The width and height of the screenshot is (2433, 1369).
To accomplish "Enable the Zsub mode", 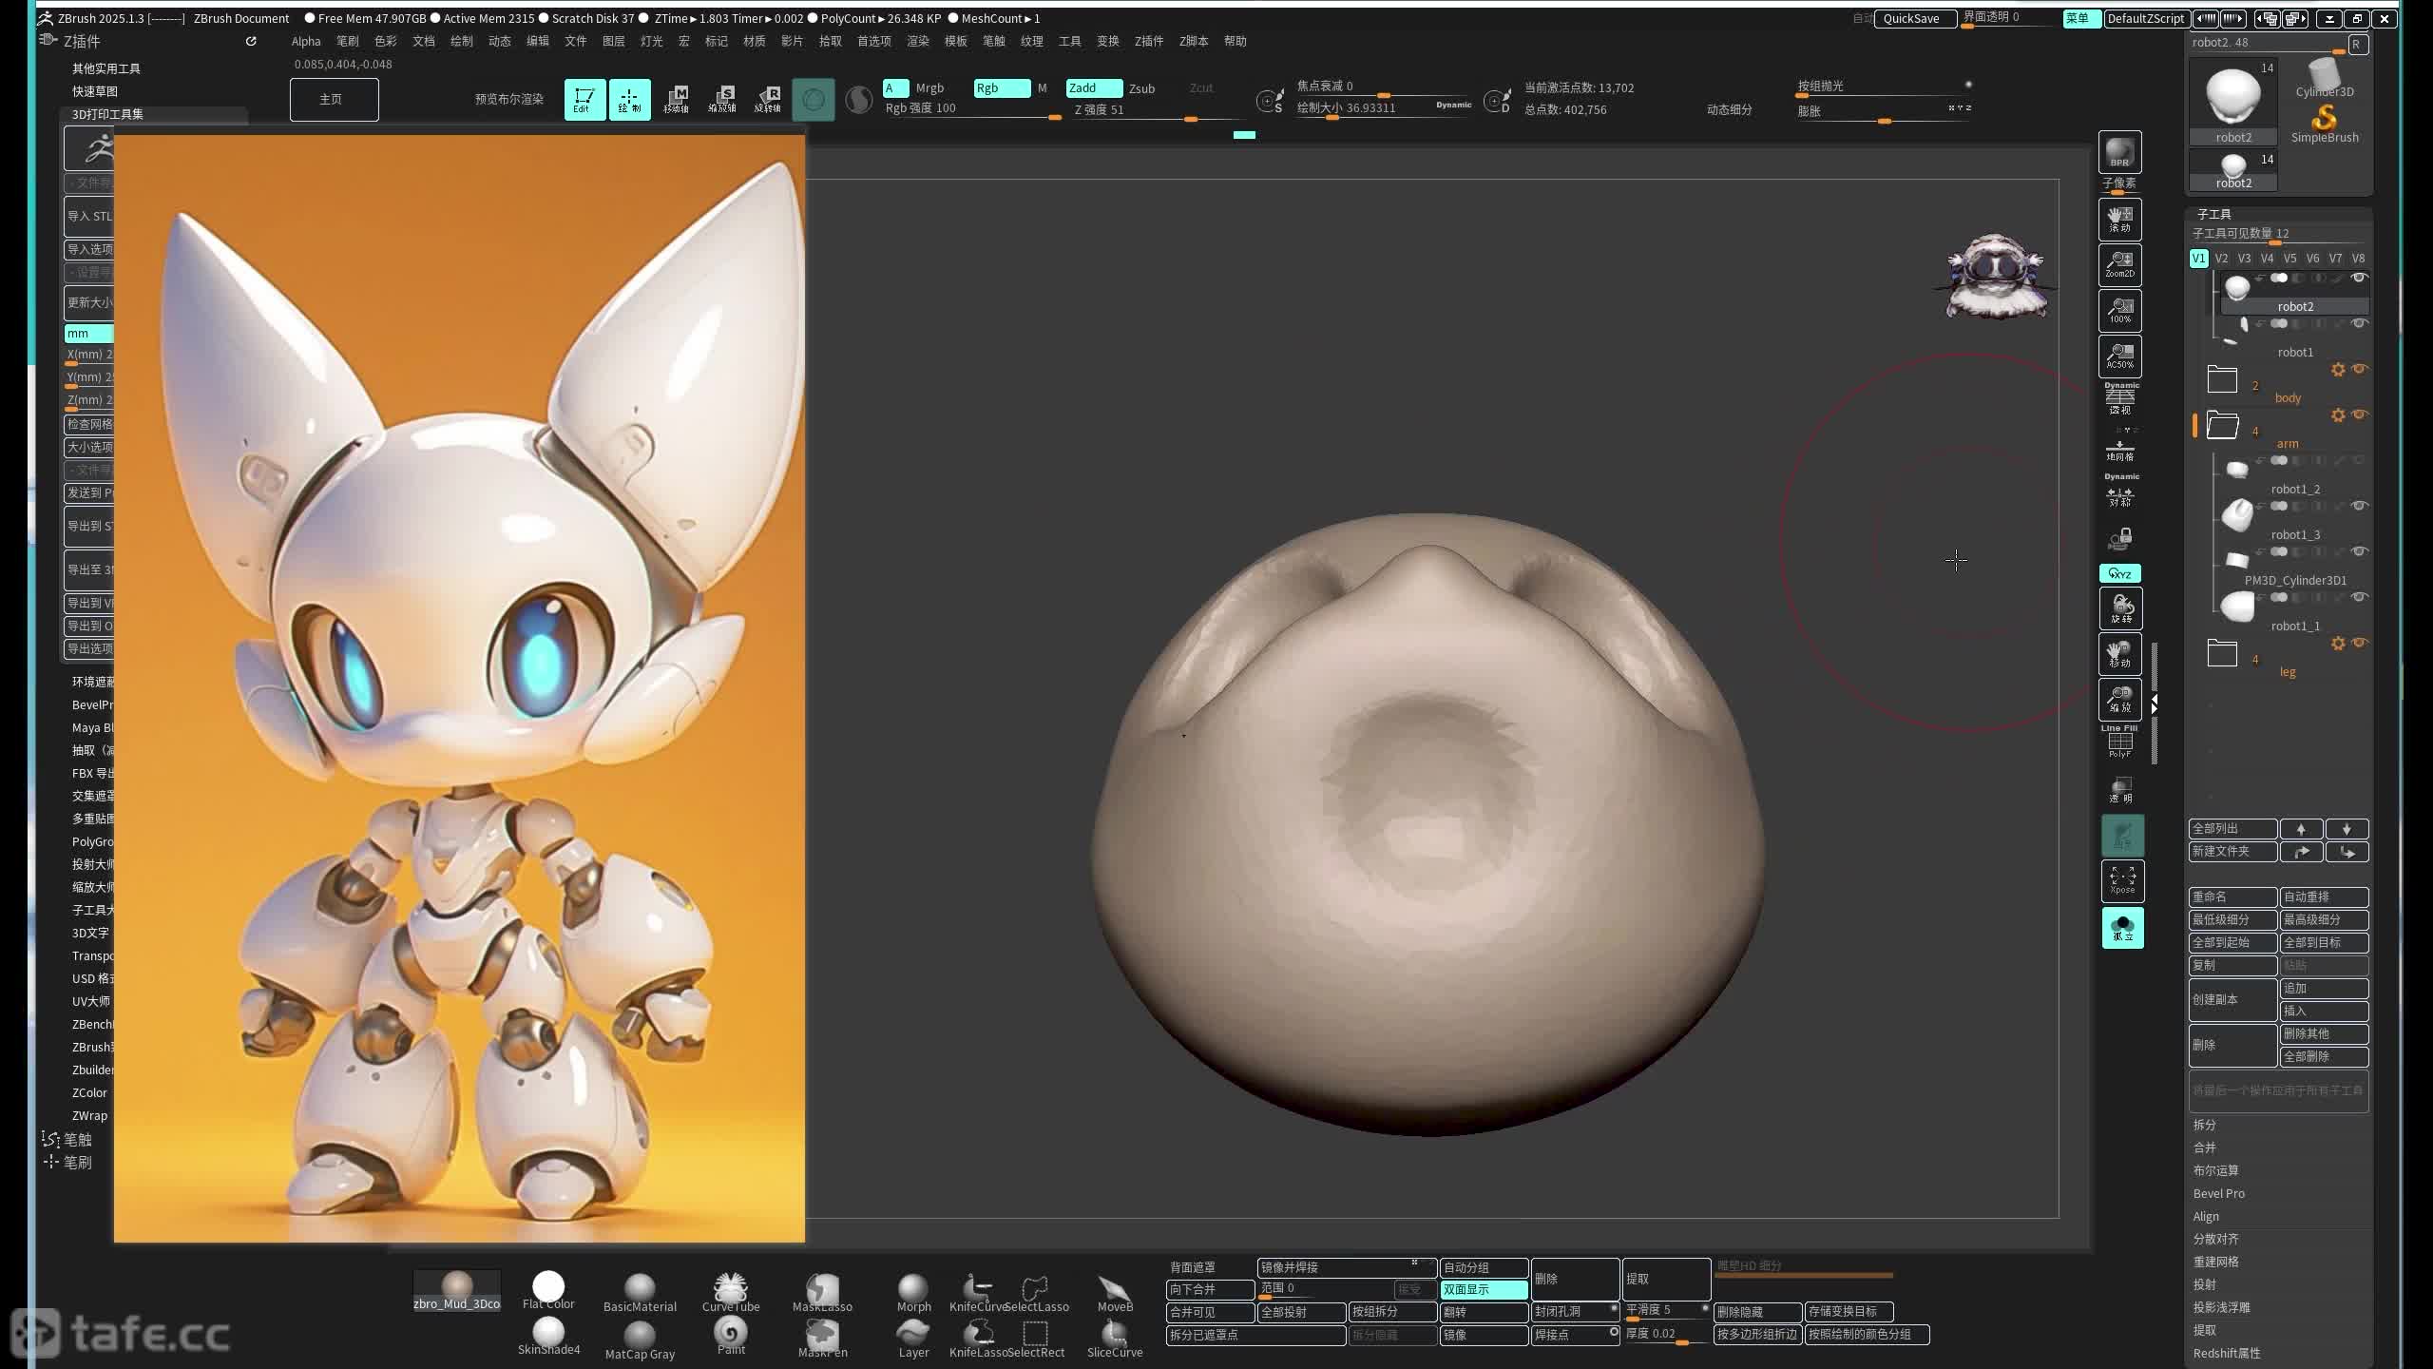I will [1141, 88].
